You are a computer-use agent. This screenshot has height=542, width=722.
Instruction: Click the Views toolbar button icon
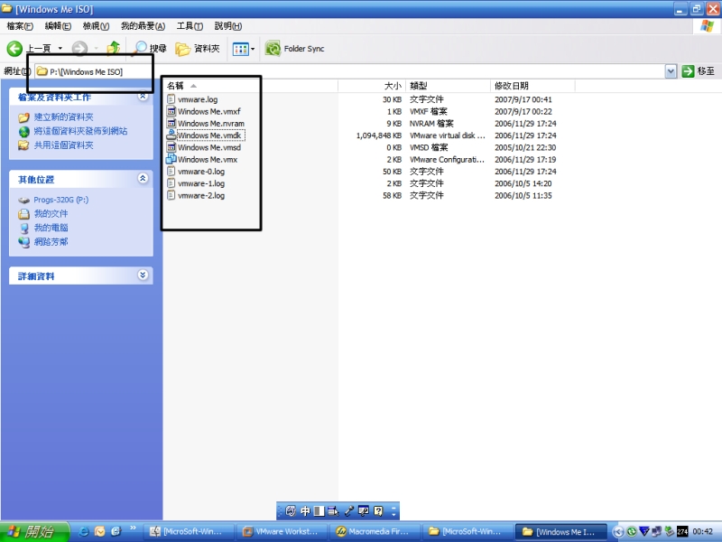(240, 49)
